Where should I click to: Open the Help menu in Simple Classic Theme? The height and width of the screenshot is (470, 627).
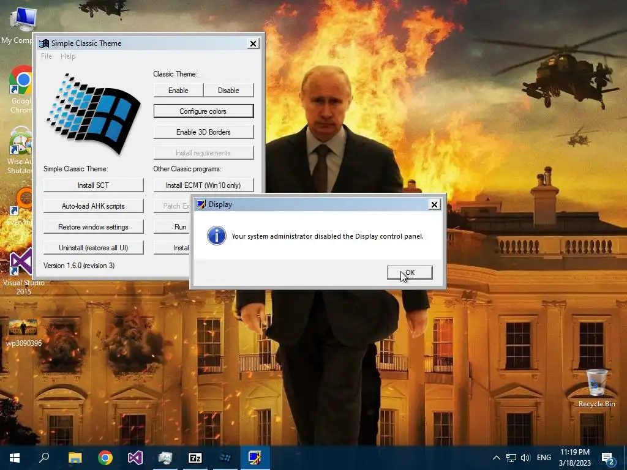pos(68,56)
